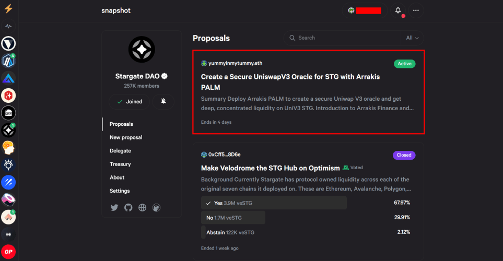
Task: Open the dark blue ring logo space
Action: click(x=8, y=165)
